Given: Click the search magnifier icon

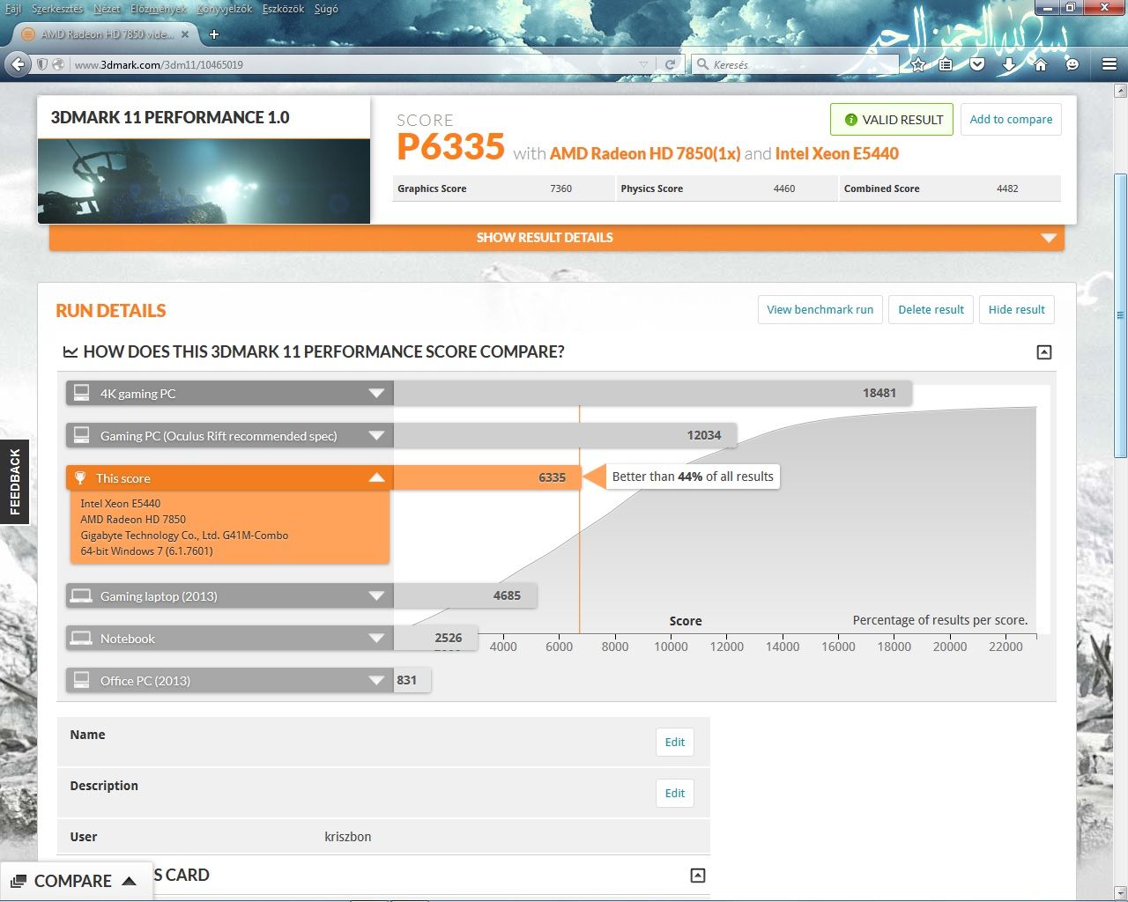Looking at the screenshot, I should [x=702, y=64].
